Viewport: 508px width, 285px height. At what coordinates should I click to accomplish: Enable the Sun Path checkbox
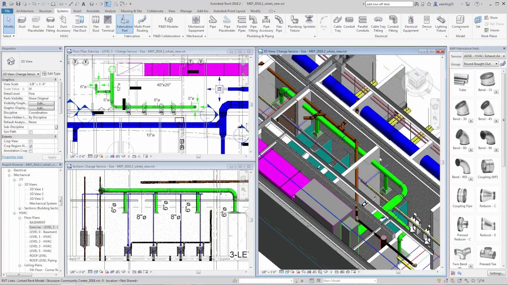[31, 131]
